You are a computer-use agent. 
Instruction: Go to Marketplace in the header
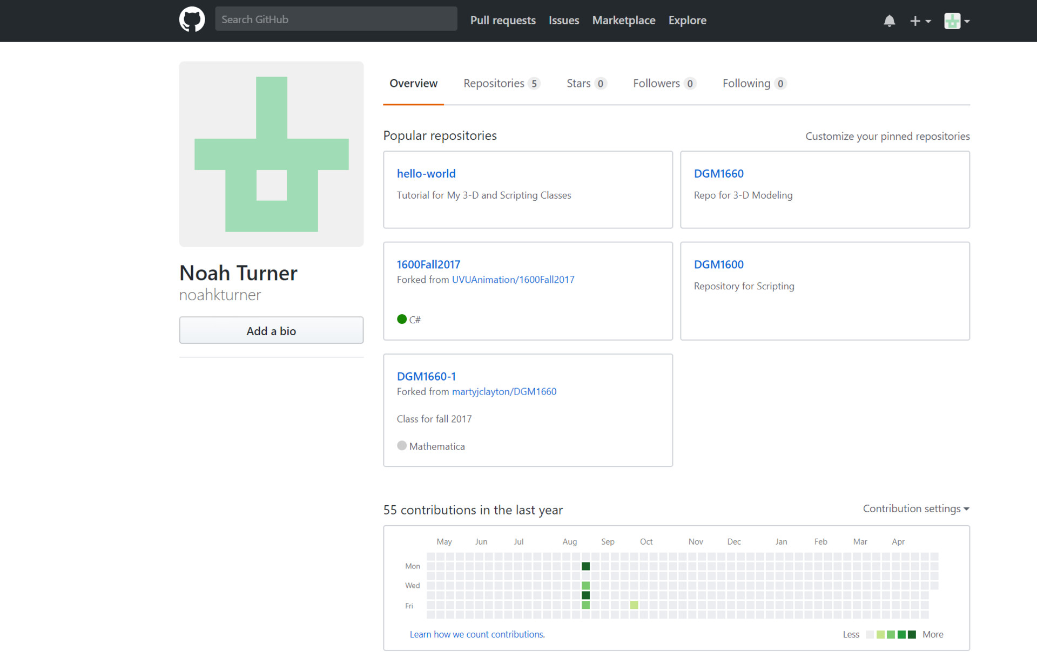623,20
